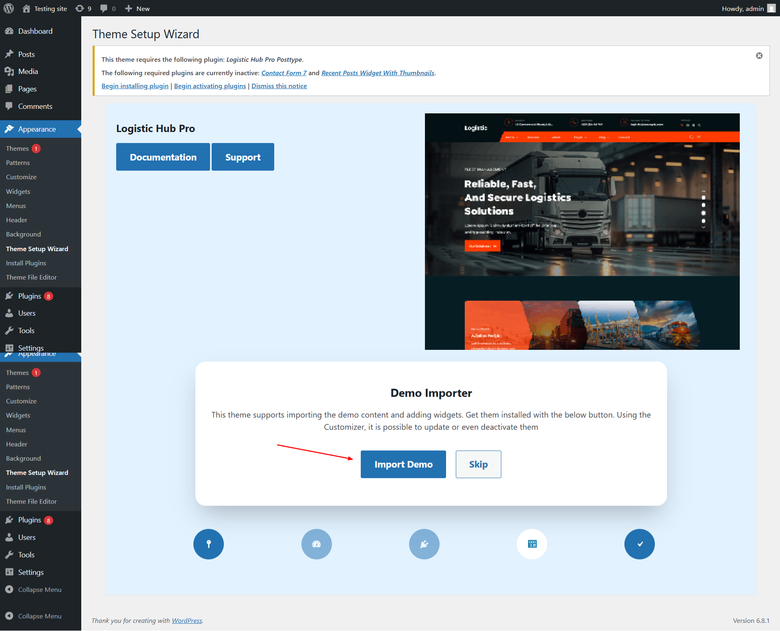Click the Support button

(x=243, y=157)
